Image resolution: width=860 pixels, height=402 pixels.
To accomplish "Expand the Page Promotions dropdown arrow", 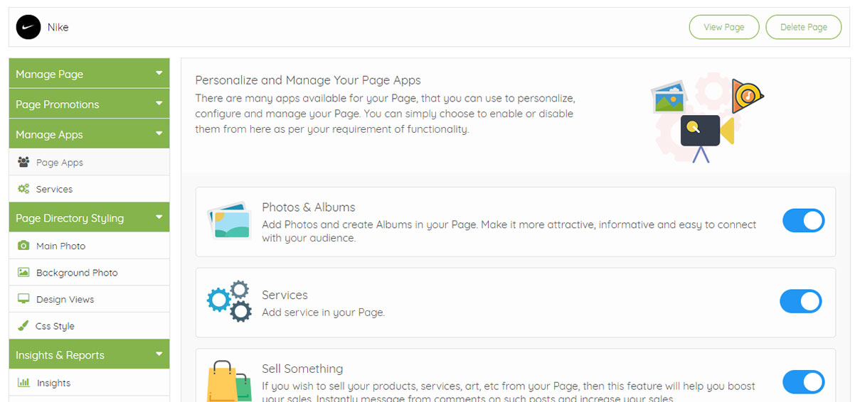I will tap(159, 104).
